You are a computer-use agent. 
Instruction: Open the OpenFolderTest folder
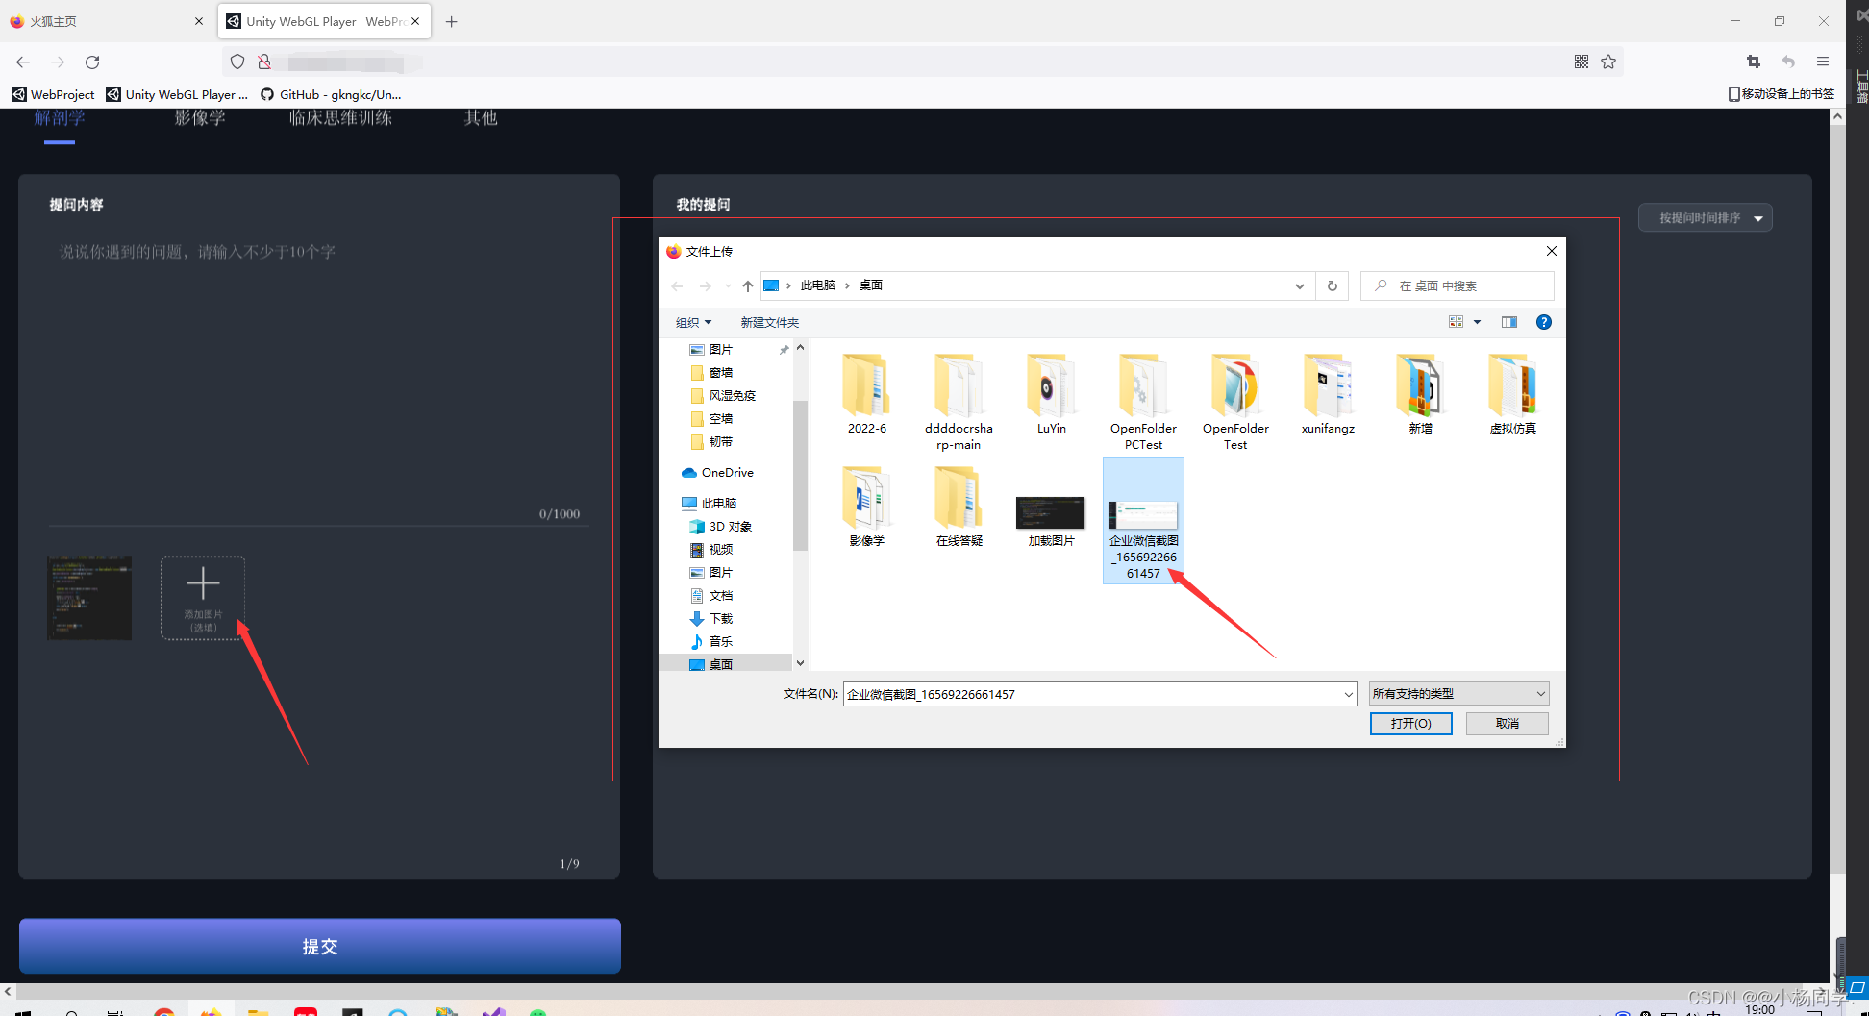pos(1235,402)
